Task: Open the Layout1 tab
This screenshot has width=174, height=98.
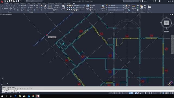Action: click(9, 93)
